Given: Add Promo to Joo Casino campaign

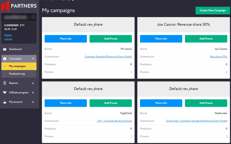Looking at the screenshot, I should [206, 39].
